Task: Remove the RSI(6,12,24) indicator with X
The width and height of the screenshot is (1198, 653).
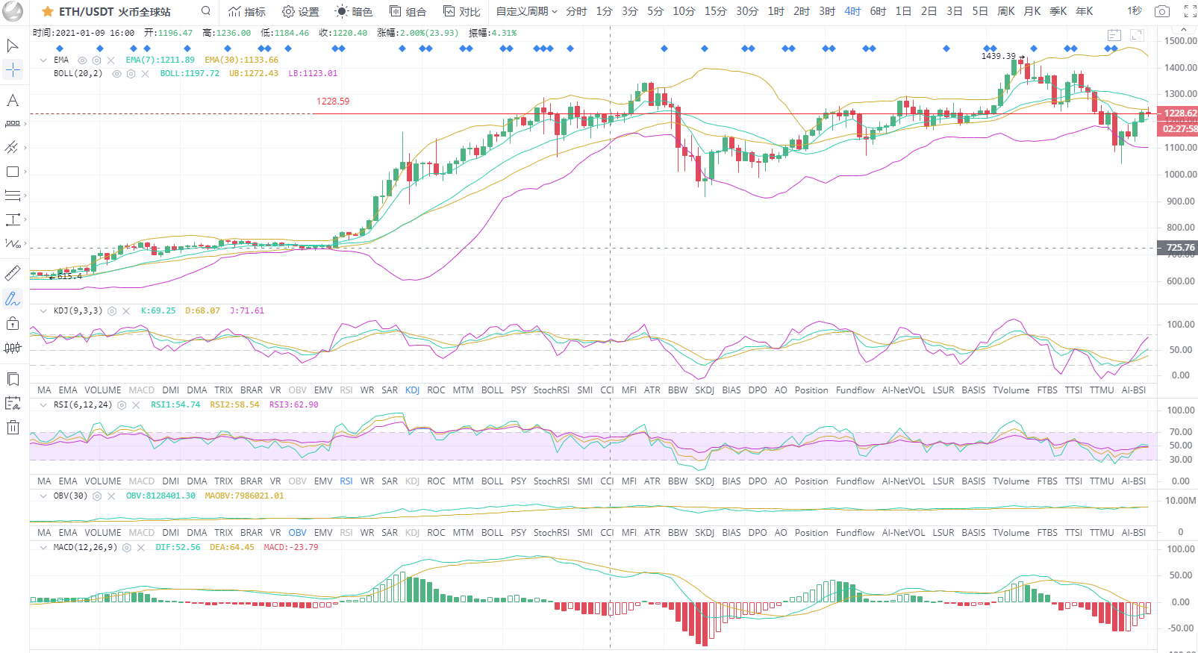Action: tap(136, 405)
